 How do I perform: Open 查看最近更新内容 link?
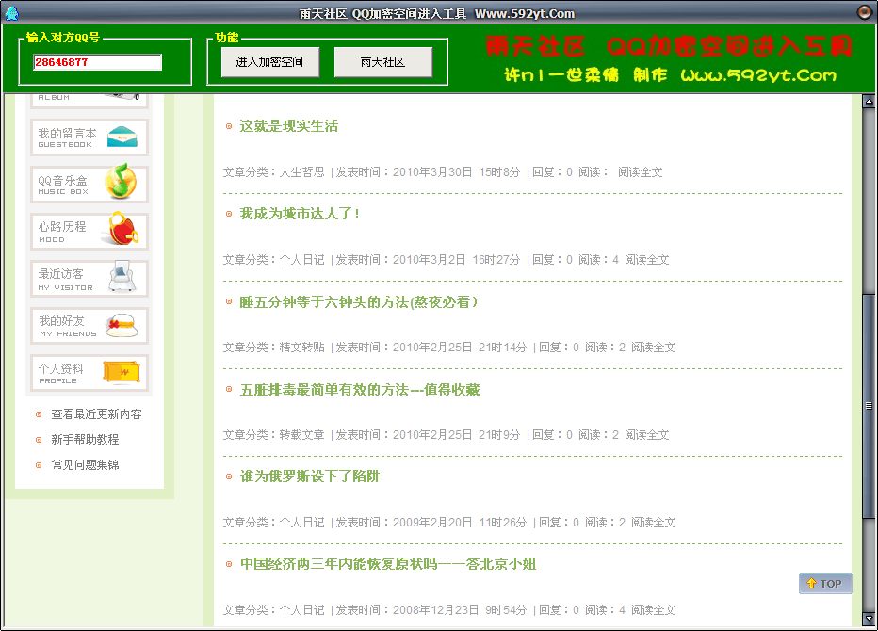(x=96, y=414)
